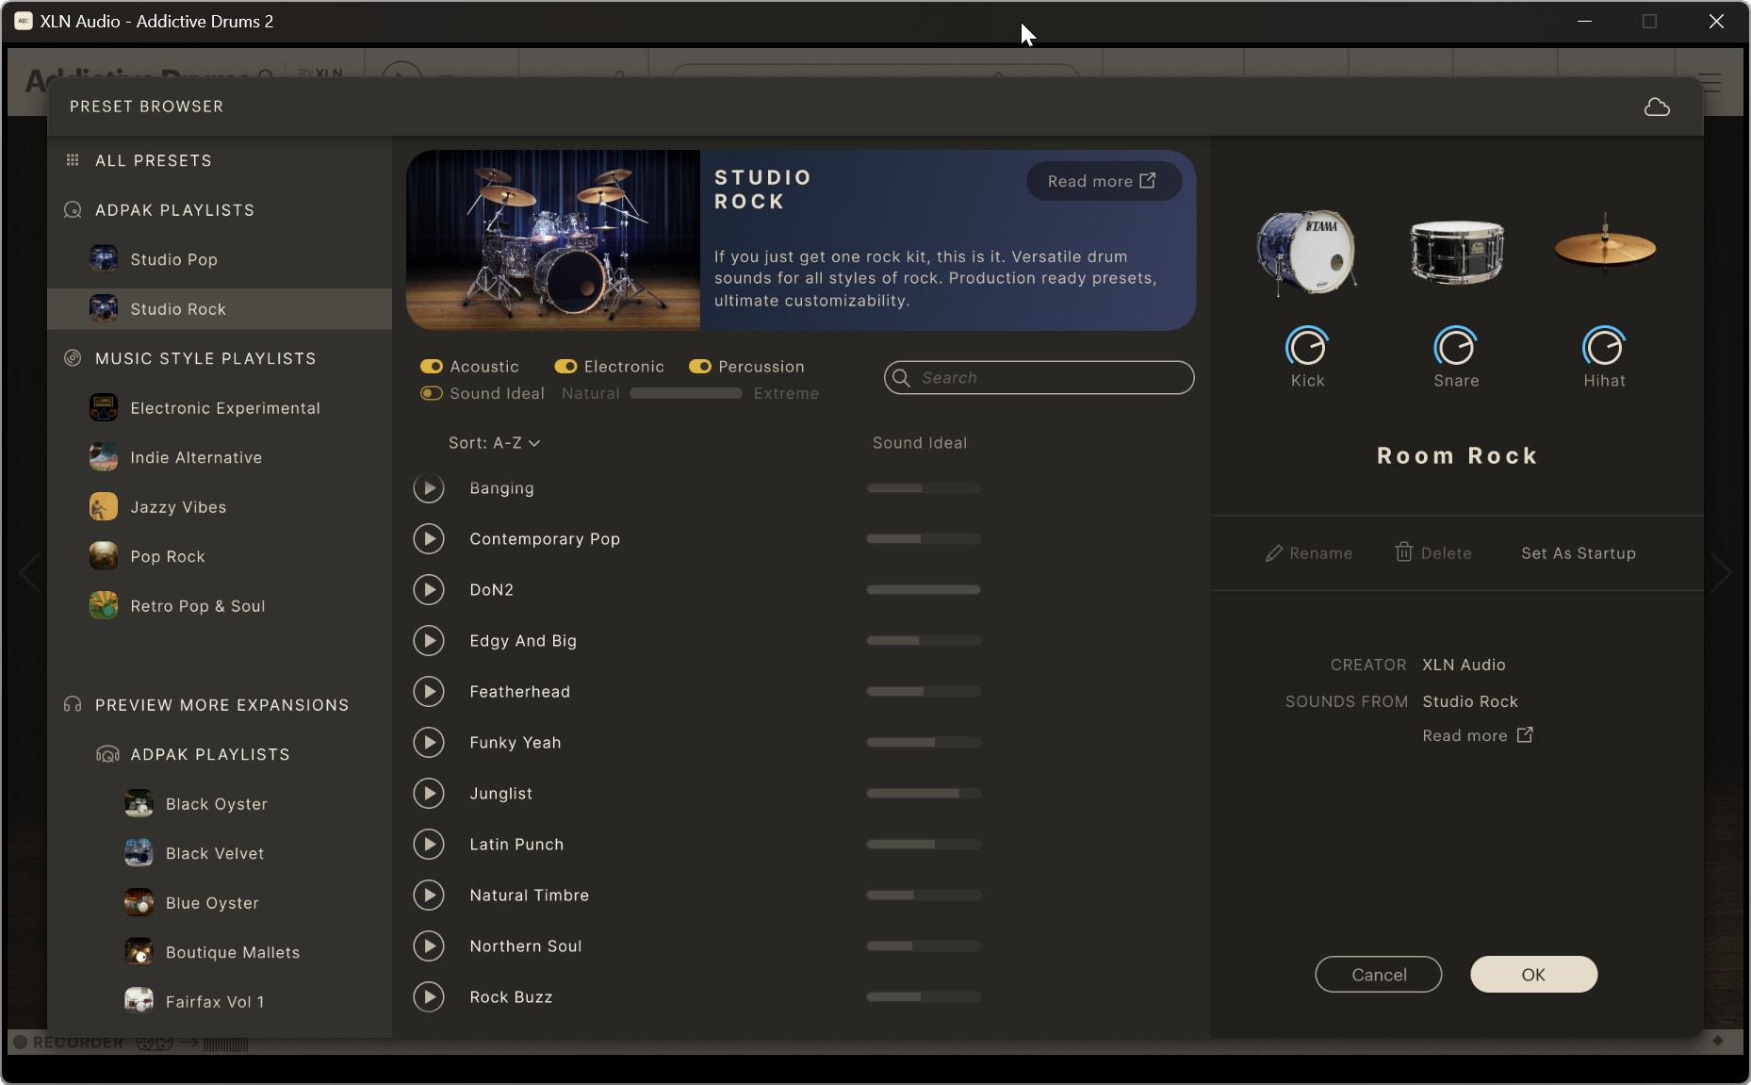The image size is (1751, 1085).
Task: Preview the Rock Buzz preset
Action: coord(429,997)
